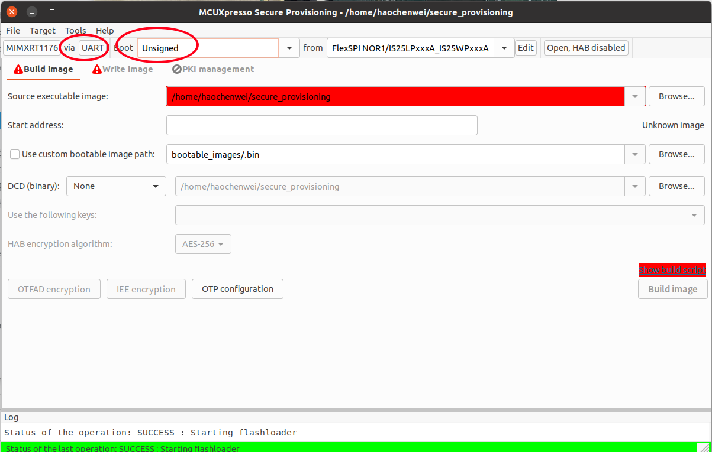Expand the Boot type dropdown arrow
This screenshot has width=712, height=452.
(289, 48)
